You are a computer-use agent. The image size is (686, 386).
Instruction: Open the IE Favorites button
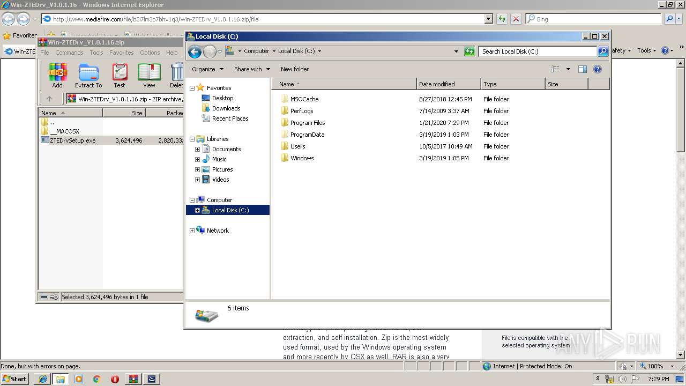pos(20,35)
